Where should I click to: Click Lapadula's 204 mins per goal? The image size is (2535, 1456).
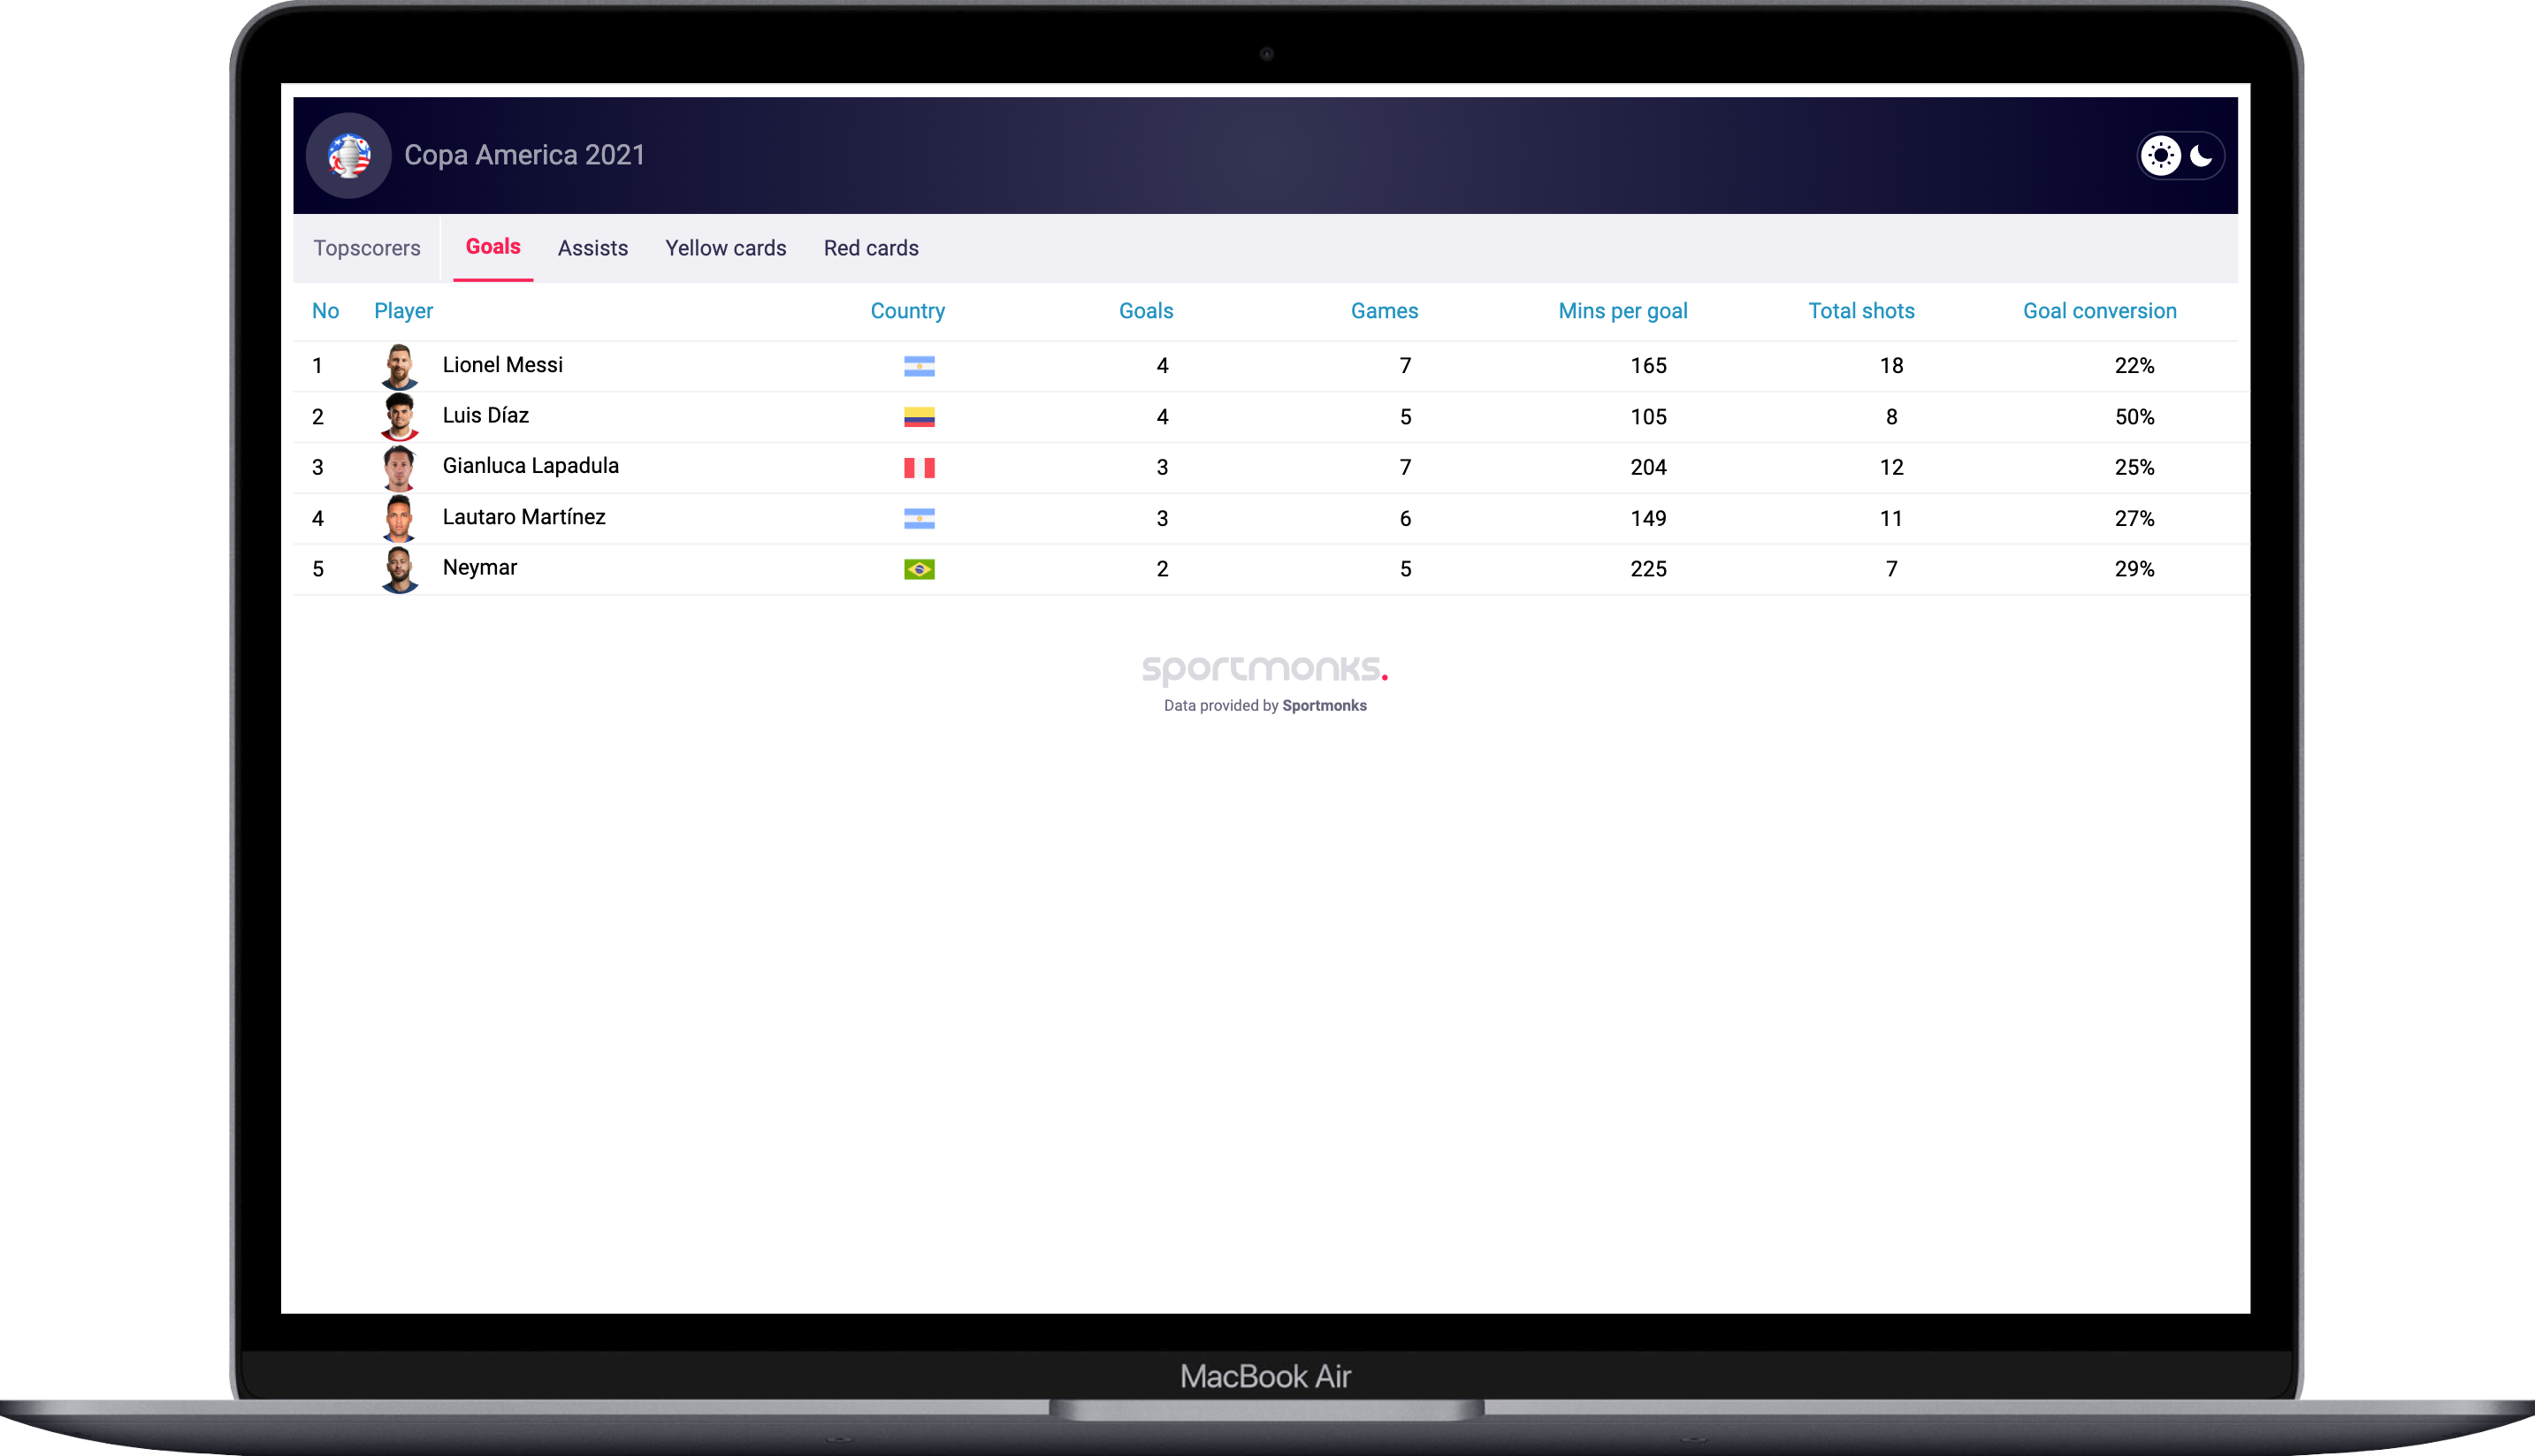tap(1648, 467)
